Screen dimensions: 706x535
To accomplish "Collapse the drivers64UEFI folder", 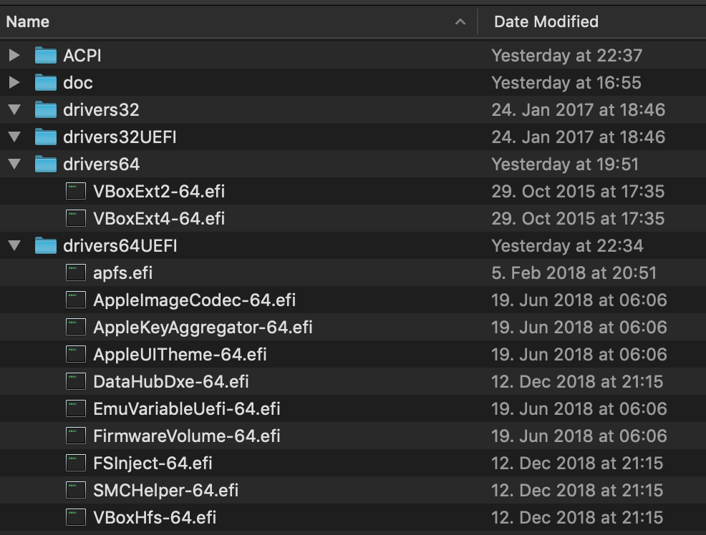I will [x=14, y=246].
